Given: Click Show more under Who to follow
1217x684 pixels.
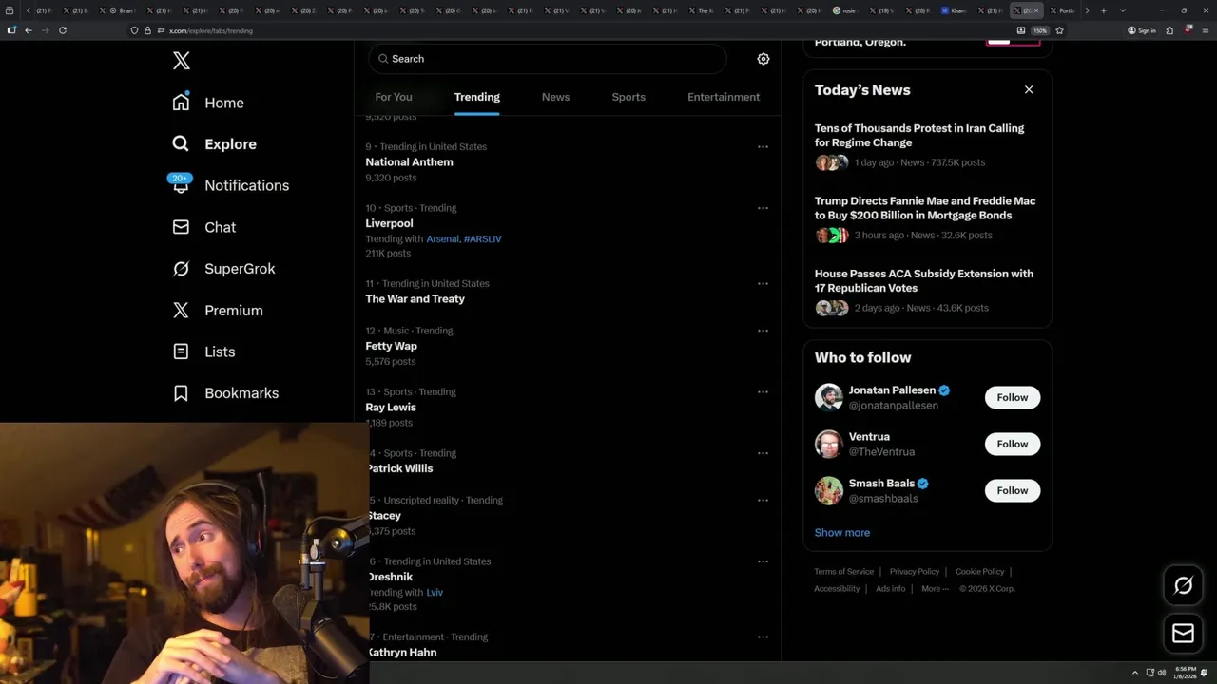Looking at the screenshot, I should coord(842,533).
